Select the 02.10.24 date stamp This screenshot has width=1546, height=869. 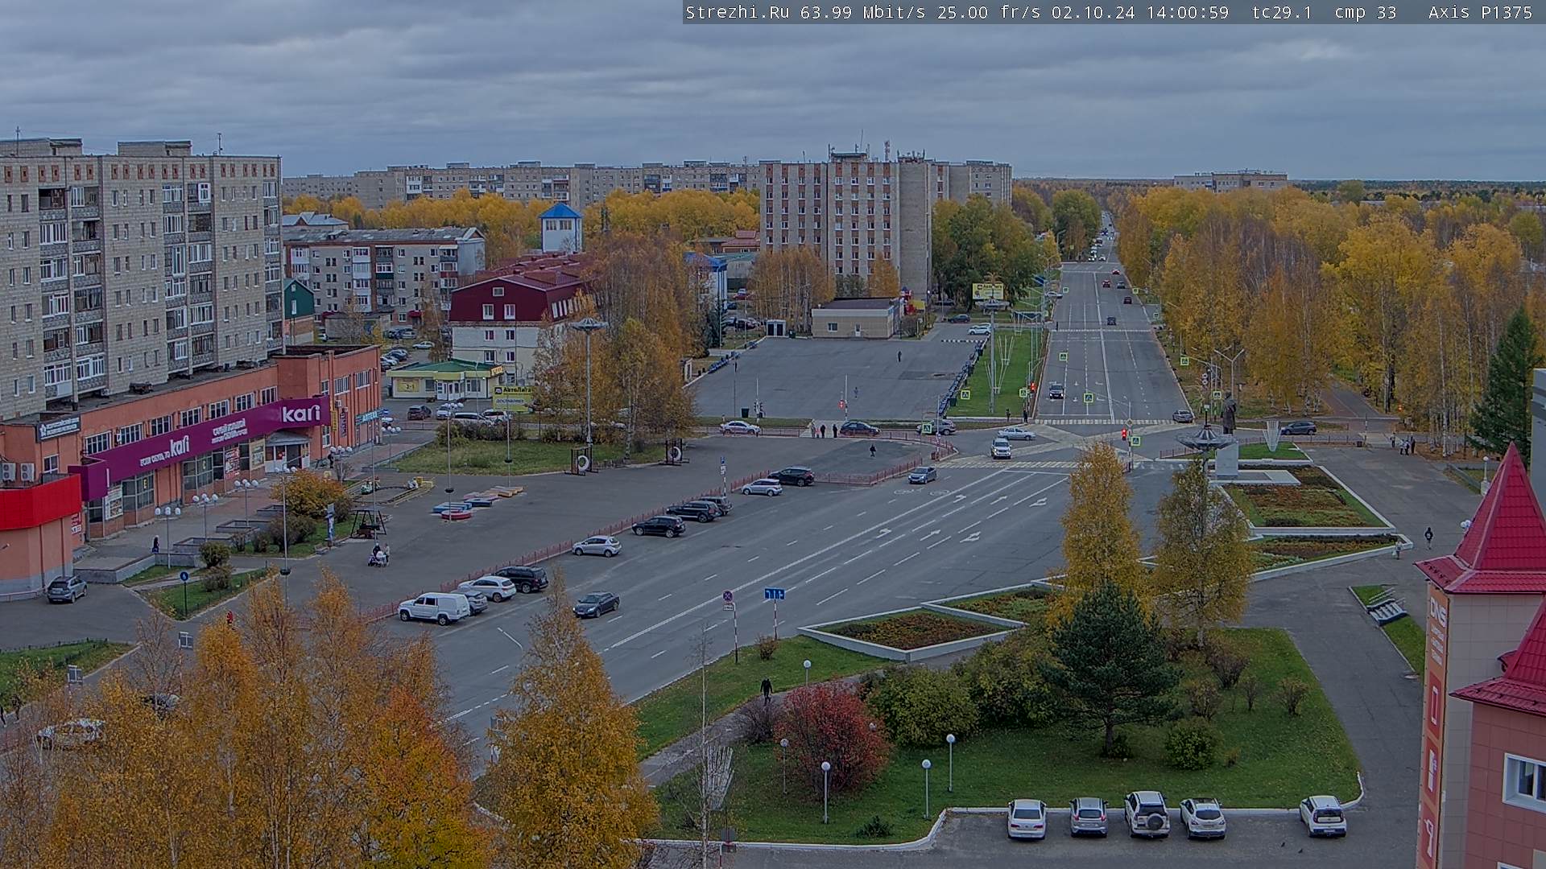click(x=1093, y=12)
